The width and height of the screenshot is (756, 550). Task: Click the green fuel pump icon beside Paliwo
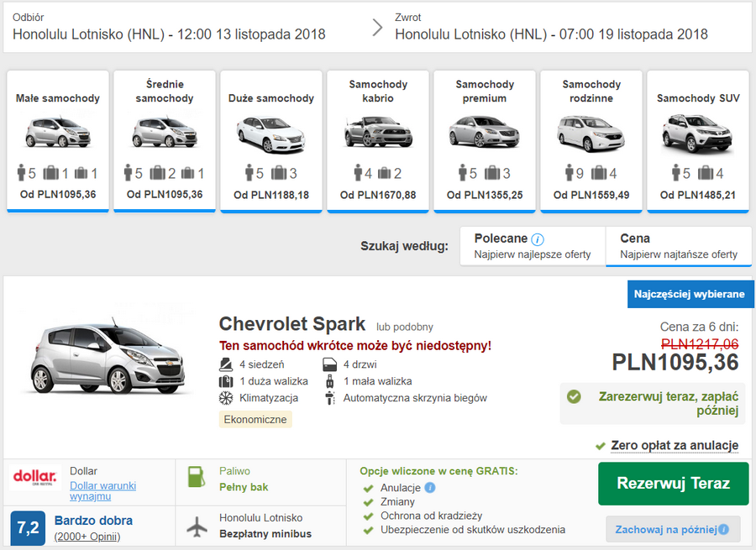point(197,477)
